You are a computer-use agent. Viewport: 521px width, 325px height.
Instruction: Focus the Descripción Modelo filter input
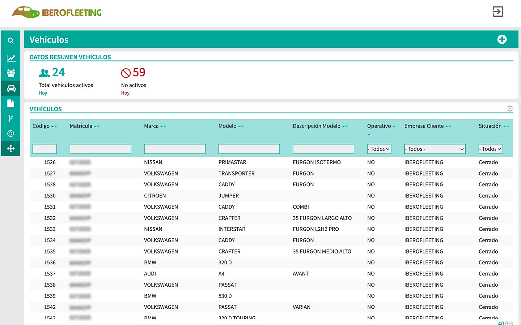pos(323,149)
